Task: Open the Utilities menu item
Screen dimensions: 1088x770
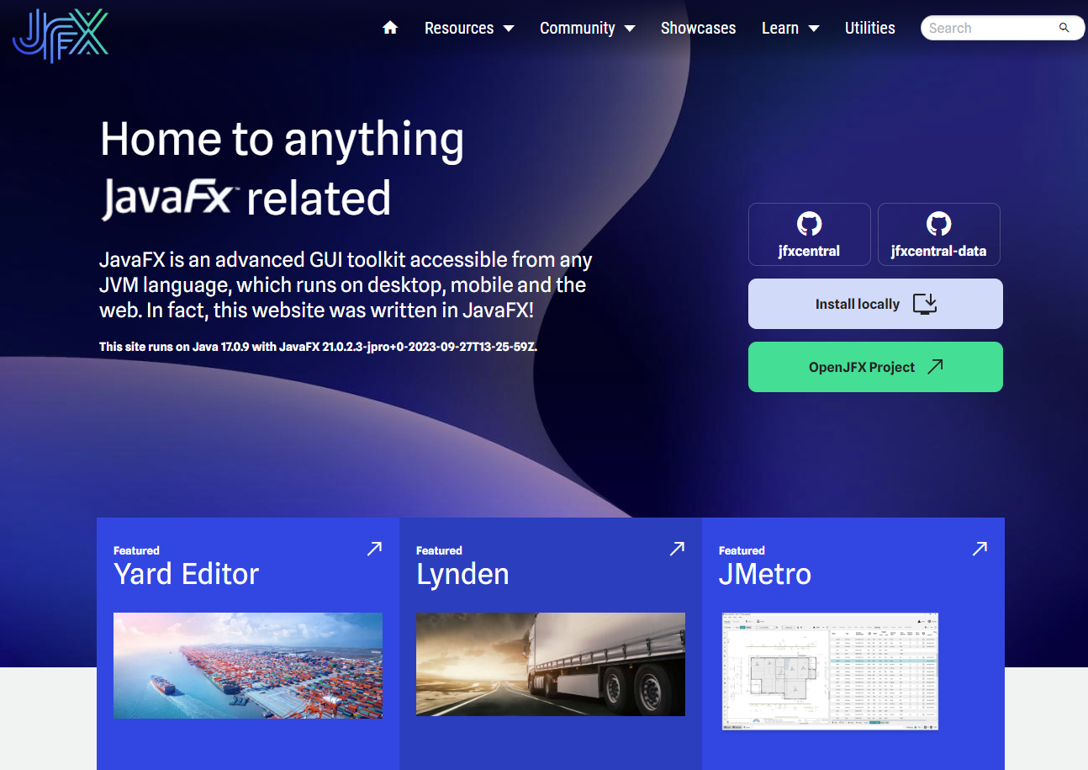Action: click(869, 28)
